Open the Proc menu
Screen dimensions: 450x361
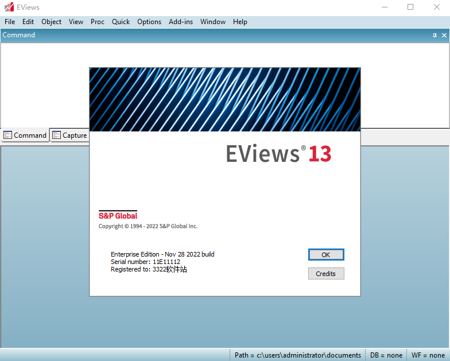pos(98,22)
